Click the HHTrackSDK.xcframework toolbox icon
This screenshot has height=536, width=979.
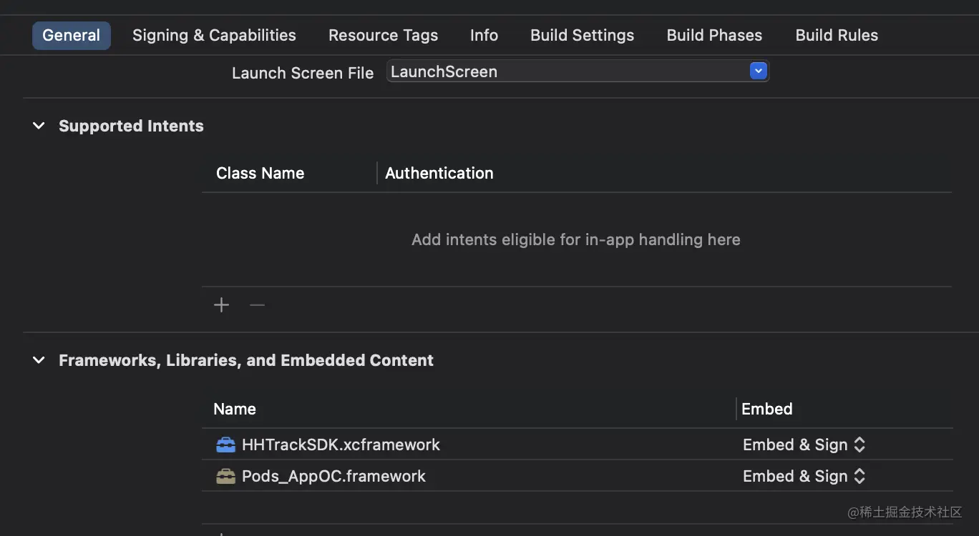225,445
